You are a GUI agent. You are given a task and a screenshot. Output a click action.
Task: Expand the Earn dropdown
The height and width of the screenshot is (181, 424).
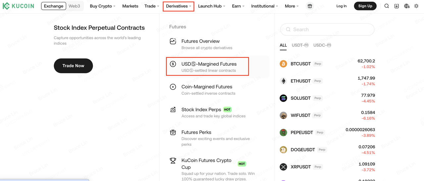(x=238, y=6)
